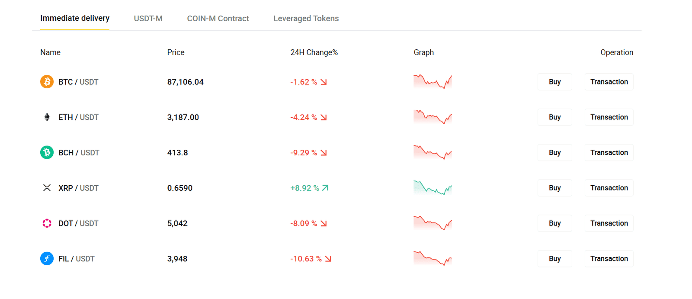
Task: Click the Polkadot DOT coin icon
Action: point(47,223)
